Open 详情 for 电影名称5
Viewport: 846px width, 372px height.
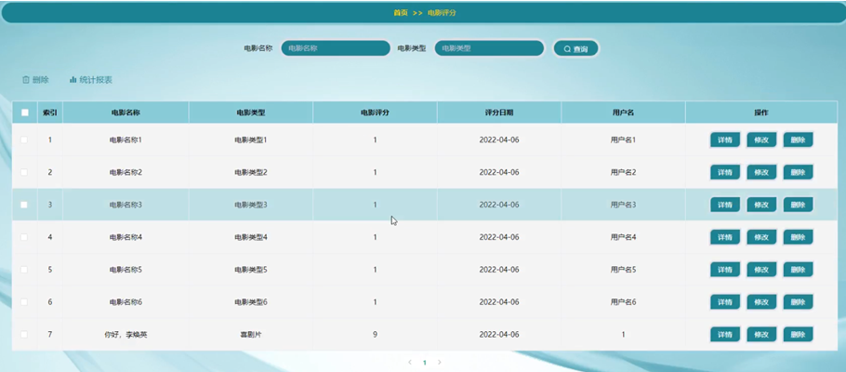point(724,270)
